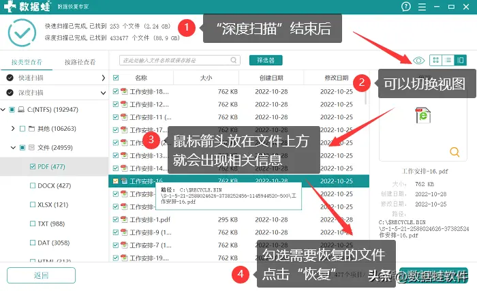Uncheck the 工作安排-12 file checkbox
Image resolution: width=477 pixels, height=291 pixels.
click(116, 104)
